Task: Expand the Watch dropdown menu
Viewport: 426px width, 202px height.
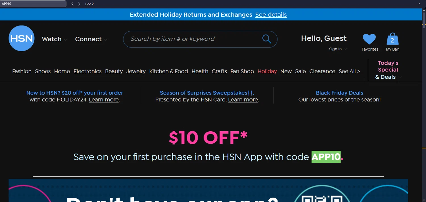Action: coord(54,39)
